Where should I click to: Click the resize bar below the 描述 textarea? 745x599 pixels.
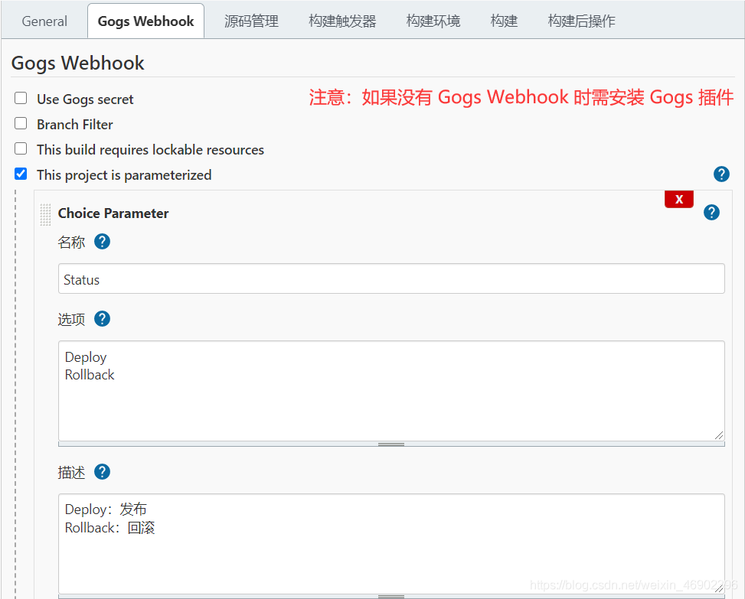pyautogui.click(x=391, y=597)
